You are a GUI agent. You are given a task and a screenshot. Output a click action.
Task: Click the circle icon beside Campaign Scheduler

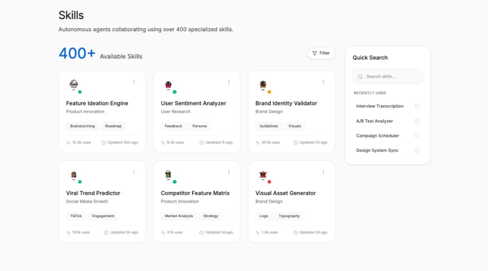pos(417,136)
